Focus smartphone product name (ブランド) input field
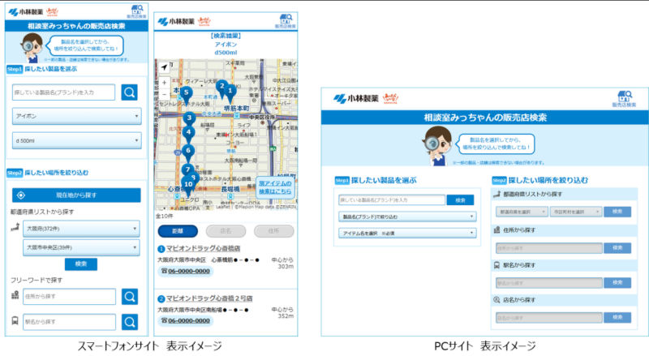This screenshot has height=356, width=649. [x=64, y=92]
